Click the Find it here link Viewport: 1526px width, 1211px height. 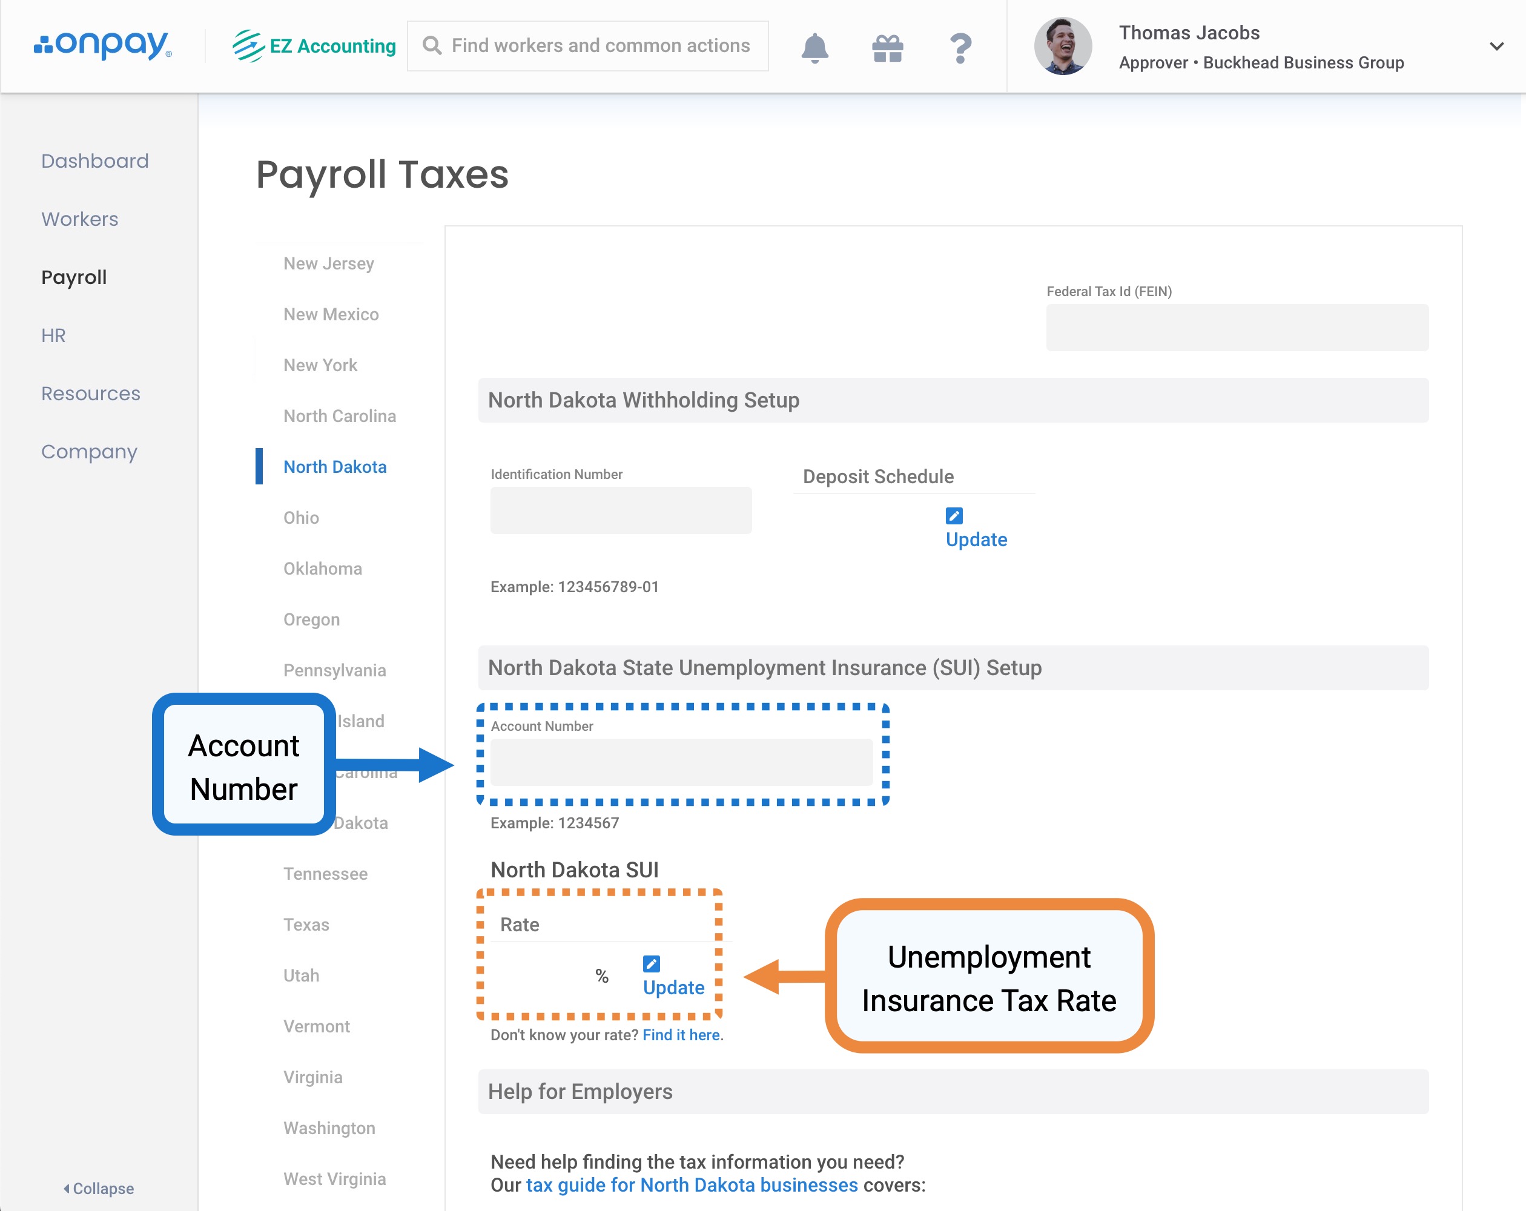[x=681, y=1035]
